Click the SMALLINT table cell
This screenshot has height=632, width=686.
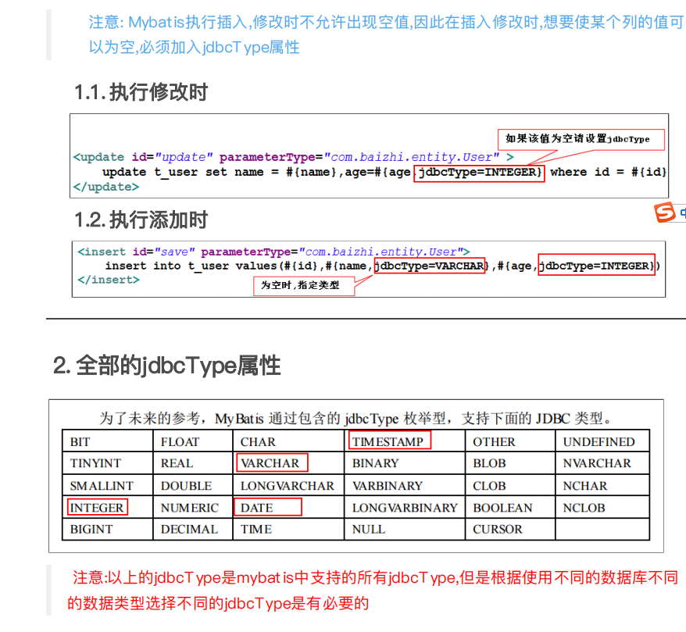point(108,485)
